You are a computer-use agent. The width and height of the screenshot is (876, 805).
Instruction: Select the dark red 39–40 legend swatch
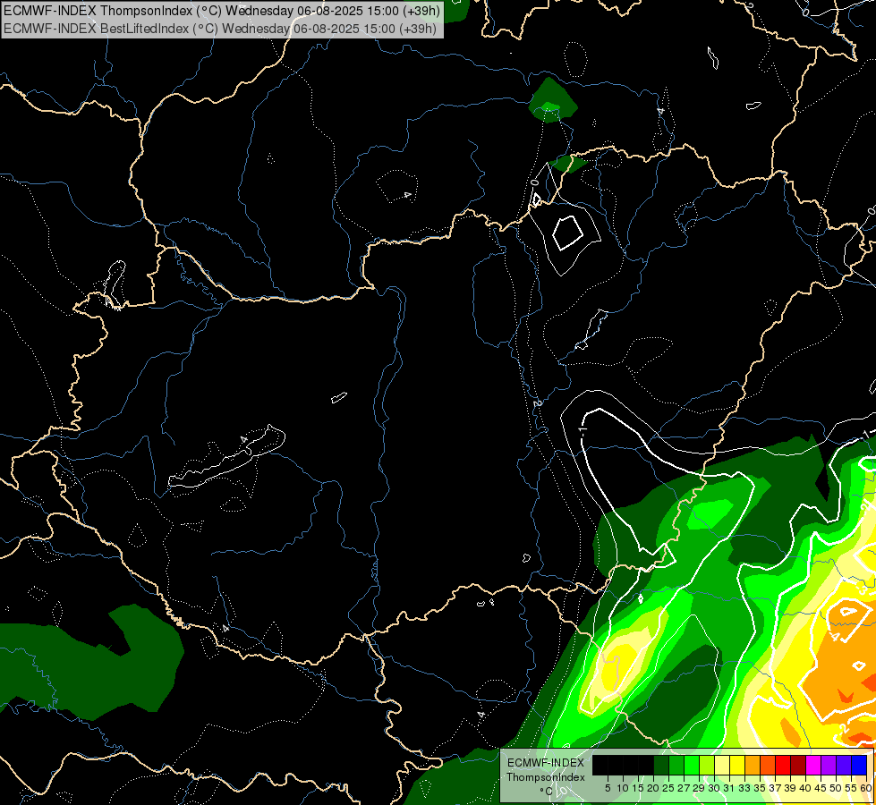(x=799, y=766)
